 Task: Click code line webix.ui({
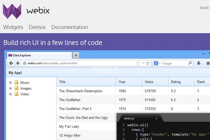click(138, 125)
